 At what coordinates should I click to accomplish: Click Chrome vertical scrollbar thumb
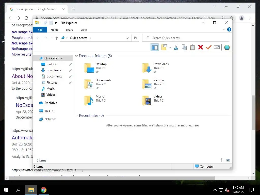pyautogui.click(x=253, y=113)
